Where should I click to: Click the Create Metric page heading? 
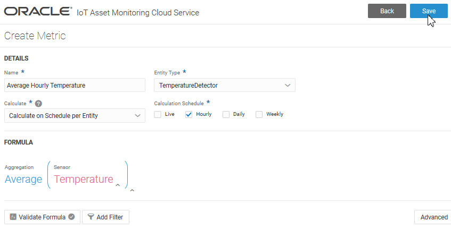tap(35, 36)
